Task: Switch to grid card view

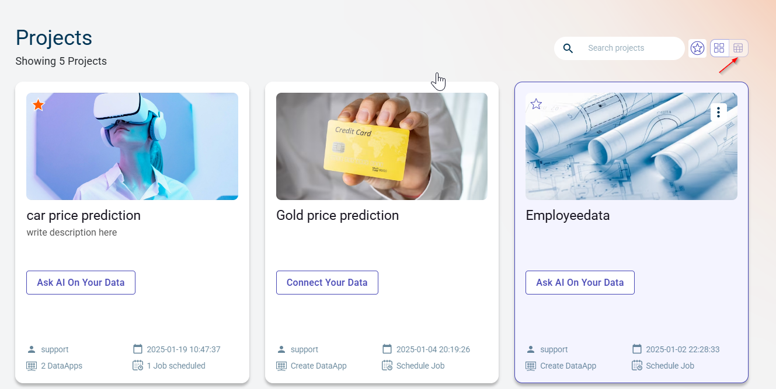Action: [x=719, y=48]
